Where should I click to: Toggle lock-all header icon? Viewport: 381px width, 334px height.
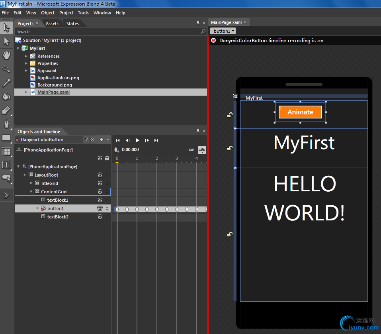107,158
